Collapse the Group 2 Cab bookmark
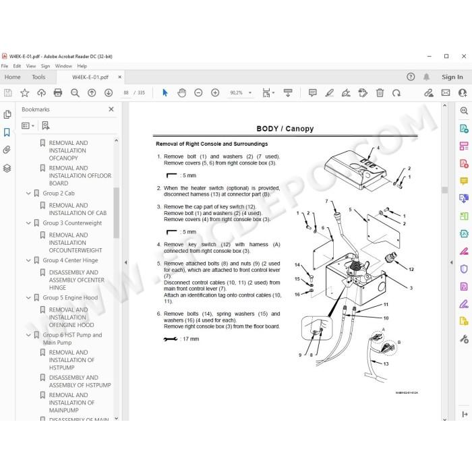The width and height of the screenshot is (472, 472). point(28,194)
